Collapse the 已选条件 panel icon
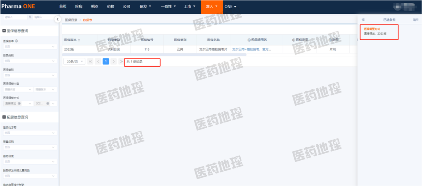 tap(363, 19)
